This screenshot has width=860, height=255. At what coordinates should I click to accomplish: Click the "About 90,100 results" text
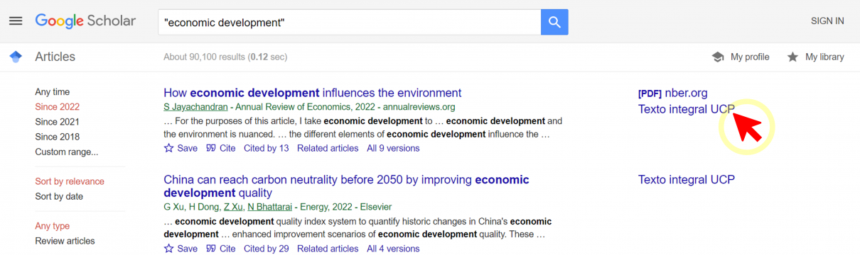(205, 57)
